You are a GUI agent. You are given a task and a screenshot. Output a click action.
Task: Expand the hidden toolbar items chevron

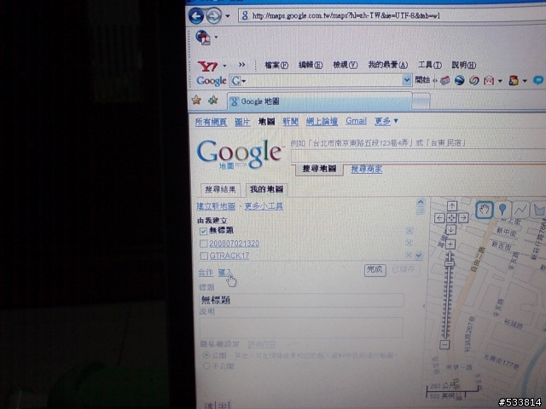241,65
